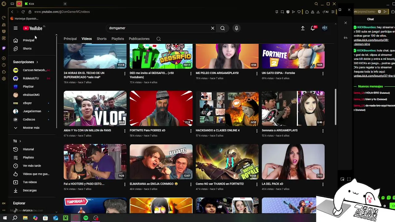Open browser downloads icon in toolbar
Screen dimensions: 395x222
pos(318,12)
